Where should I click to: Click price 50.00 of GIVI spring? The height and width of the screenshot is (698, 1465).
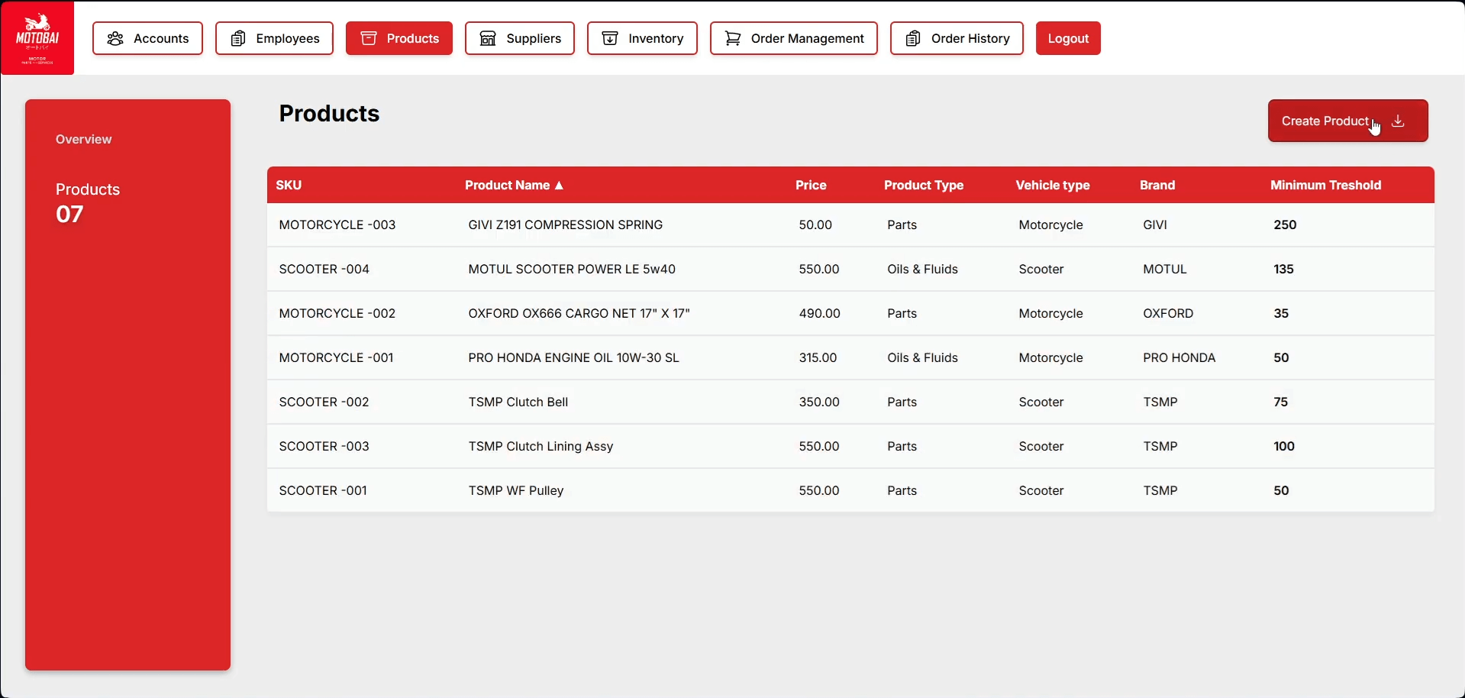coord(815,225)
